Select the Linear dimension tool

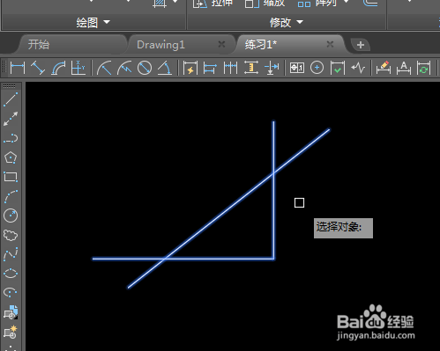18,68
